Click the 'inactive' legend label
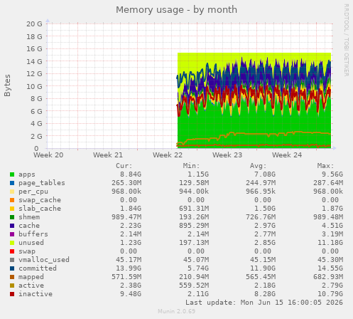 pos(36,294)
